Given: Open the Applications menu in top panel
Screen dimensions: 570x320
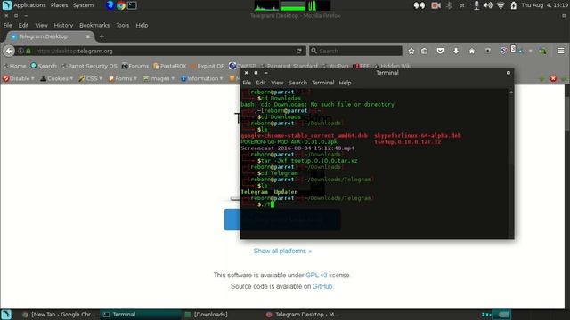Looking at the screenshot, I should [29, 5].
